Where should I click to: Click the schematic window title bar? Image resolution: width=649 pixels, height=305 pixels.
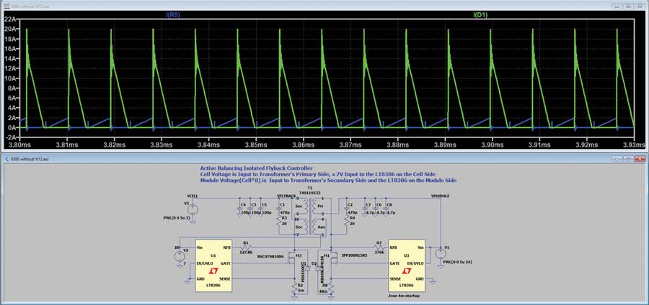288,158
